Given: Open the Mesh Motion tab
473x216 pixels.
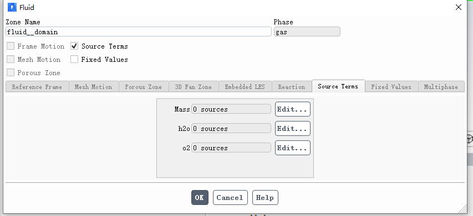Looking at the screenshot, I should click(x=94, y=87).
